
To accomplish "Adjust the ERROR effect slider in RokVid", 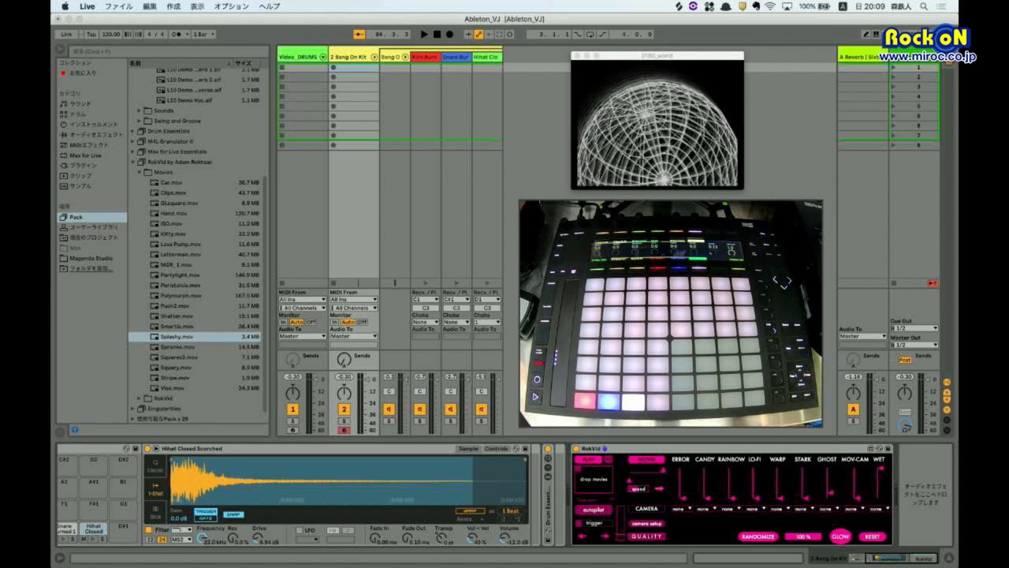I will coord(680,484).
